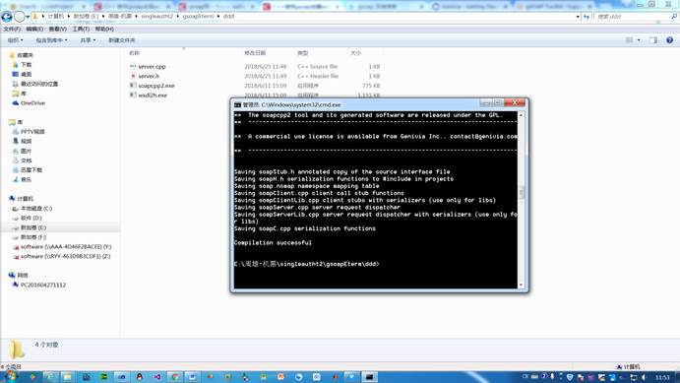Open the recent pages dropdown arrow
Screen dimensions: 680x383
coord(28,17)
